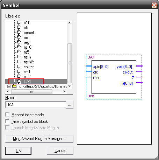Viewport: 159px width, 160px height.
Task: Click horizontal scroll right arrow
Action: point(64,92)
